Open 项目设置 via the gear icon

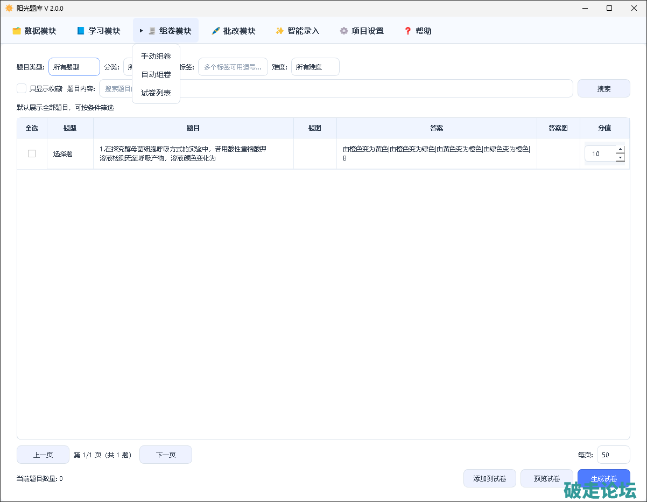coord(343,31)
